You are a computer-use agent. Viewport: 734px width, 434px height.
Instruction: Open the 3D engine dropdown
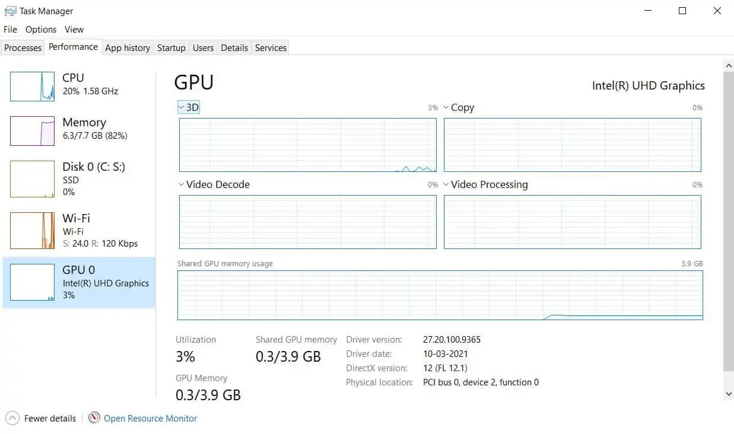point(189,107)
